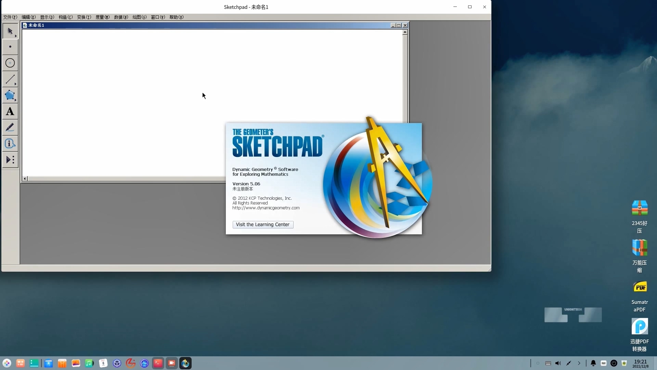Open the notification bell icon
Screen dimensions: 657x370
tap(593, 363)
